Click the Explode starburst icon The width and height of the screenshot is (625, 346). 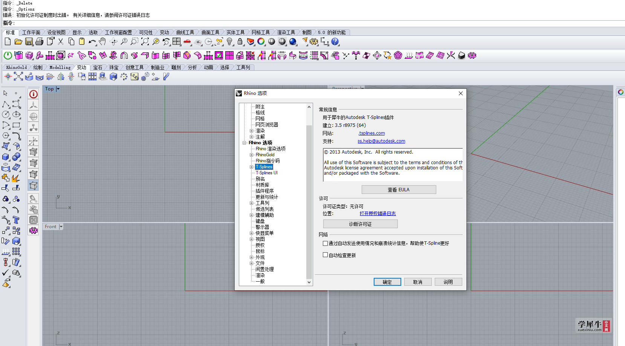16,178
